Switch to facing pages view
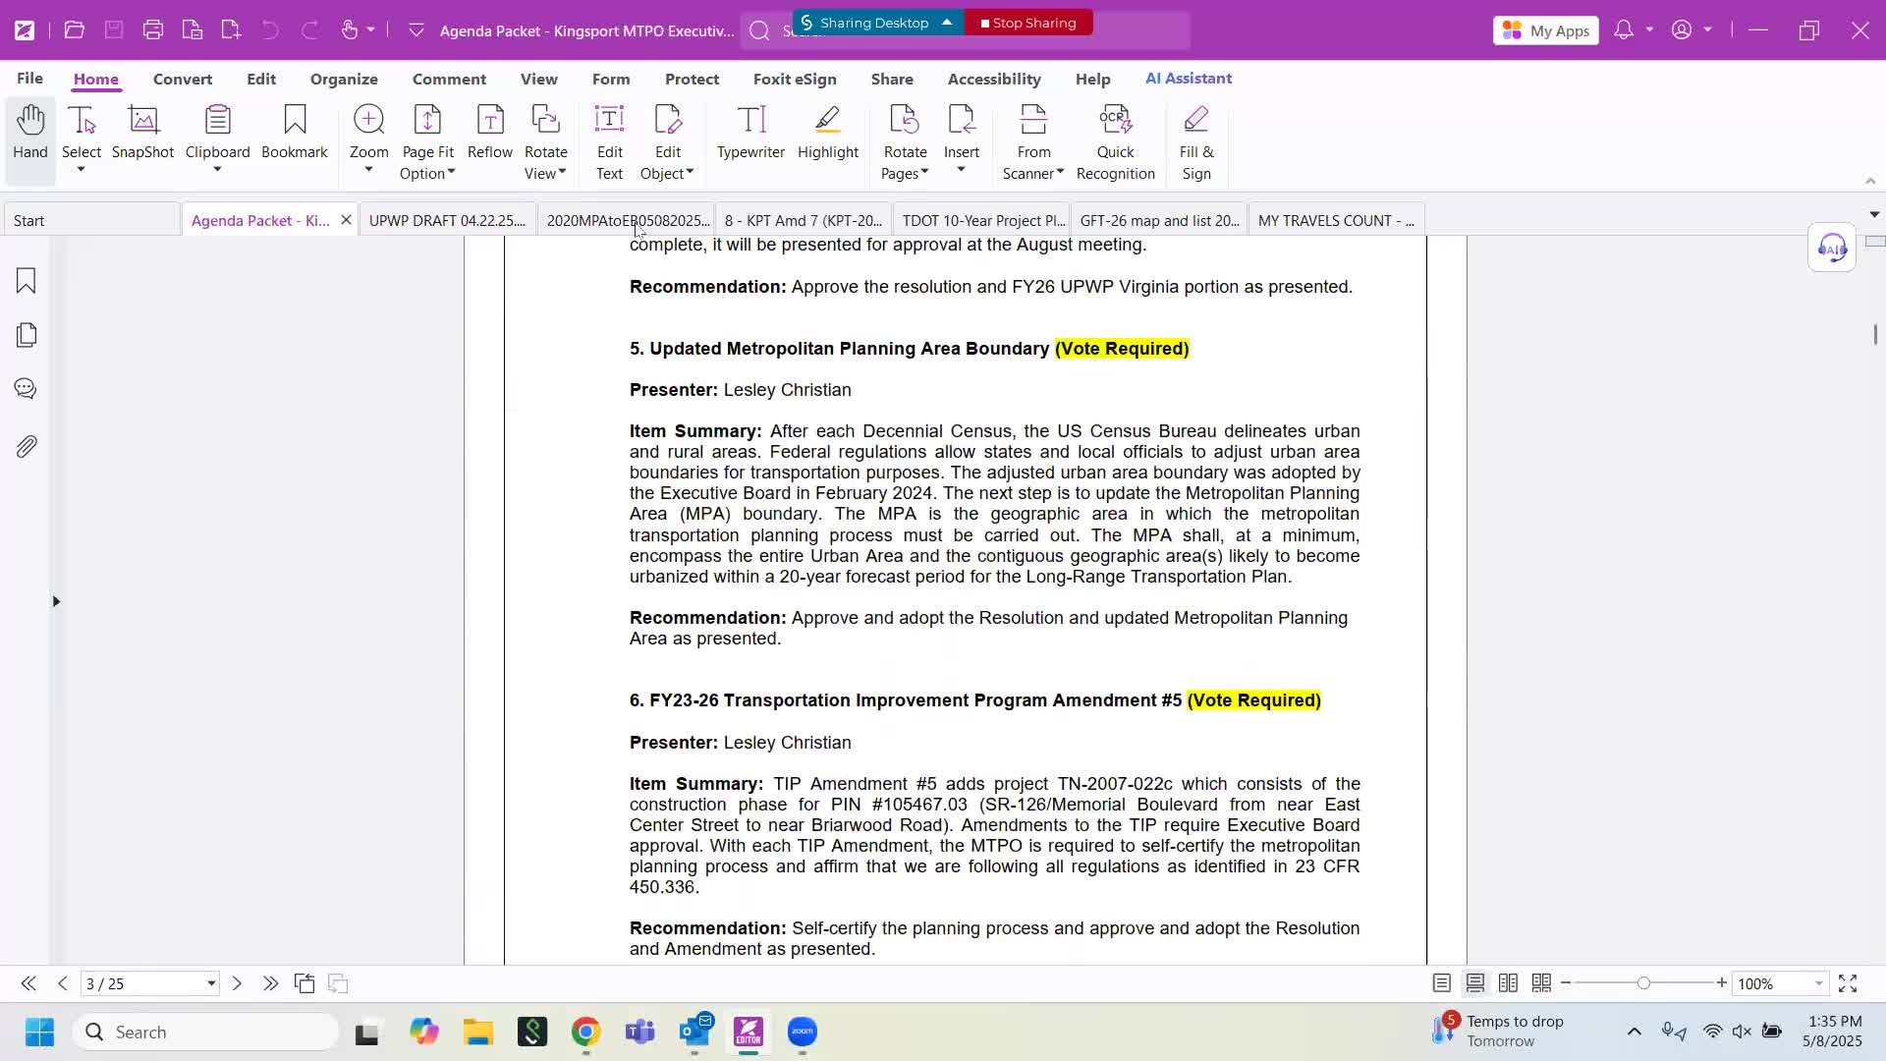 point(1509,983)
